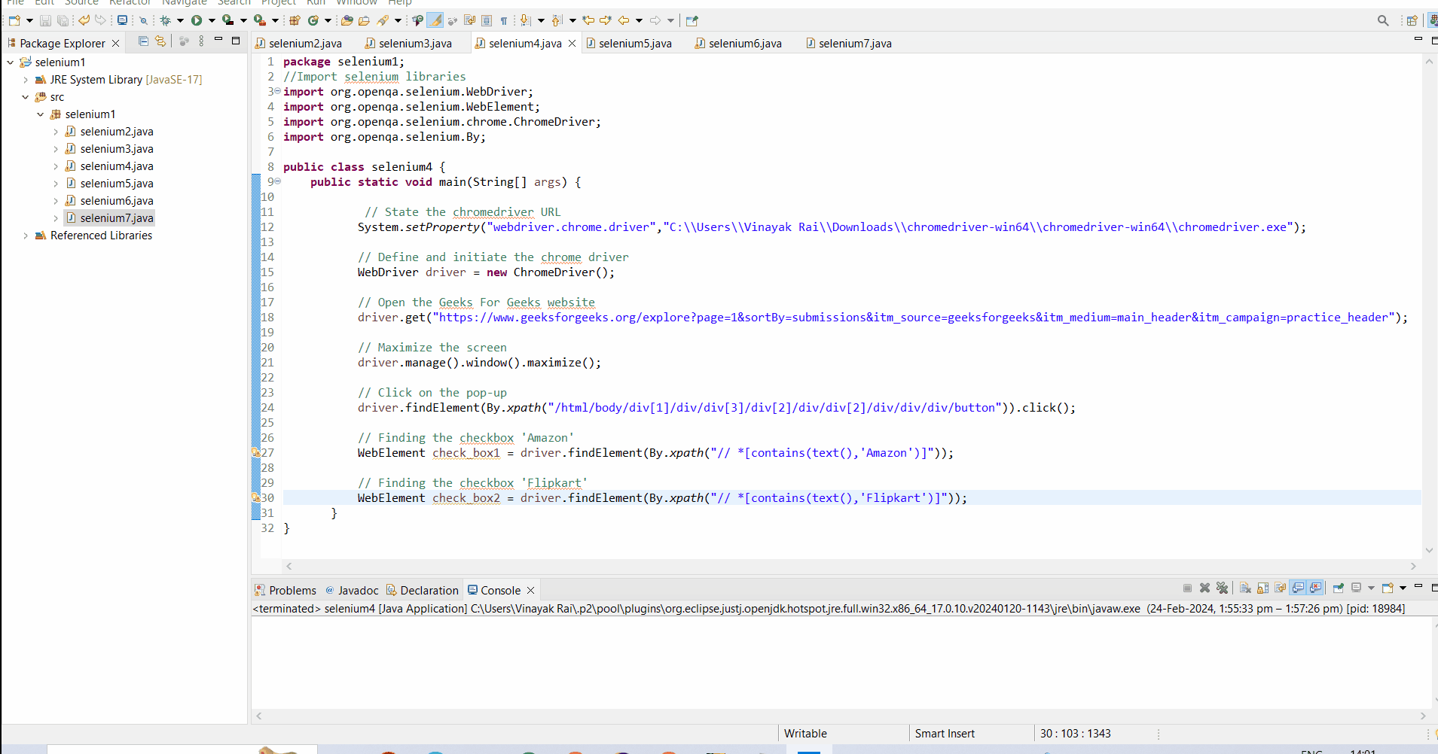Click the Last Edit Location icon
1438x754 pixels.
pos(588,20)
